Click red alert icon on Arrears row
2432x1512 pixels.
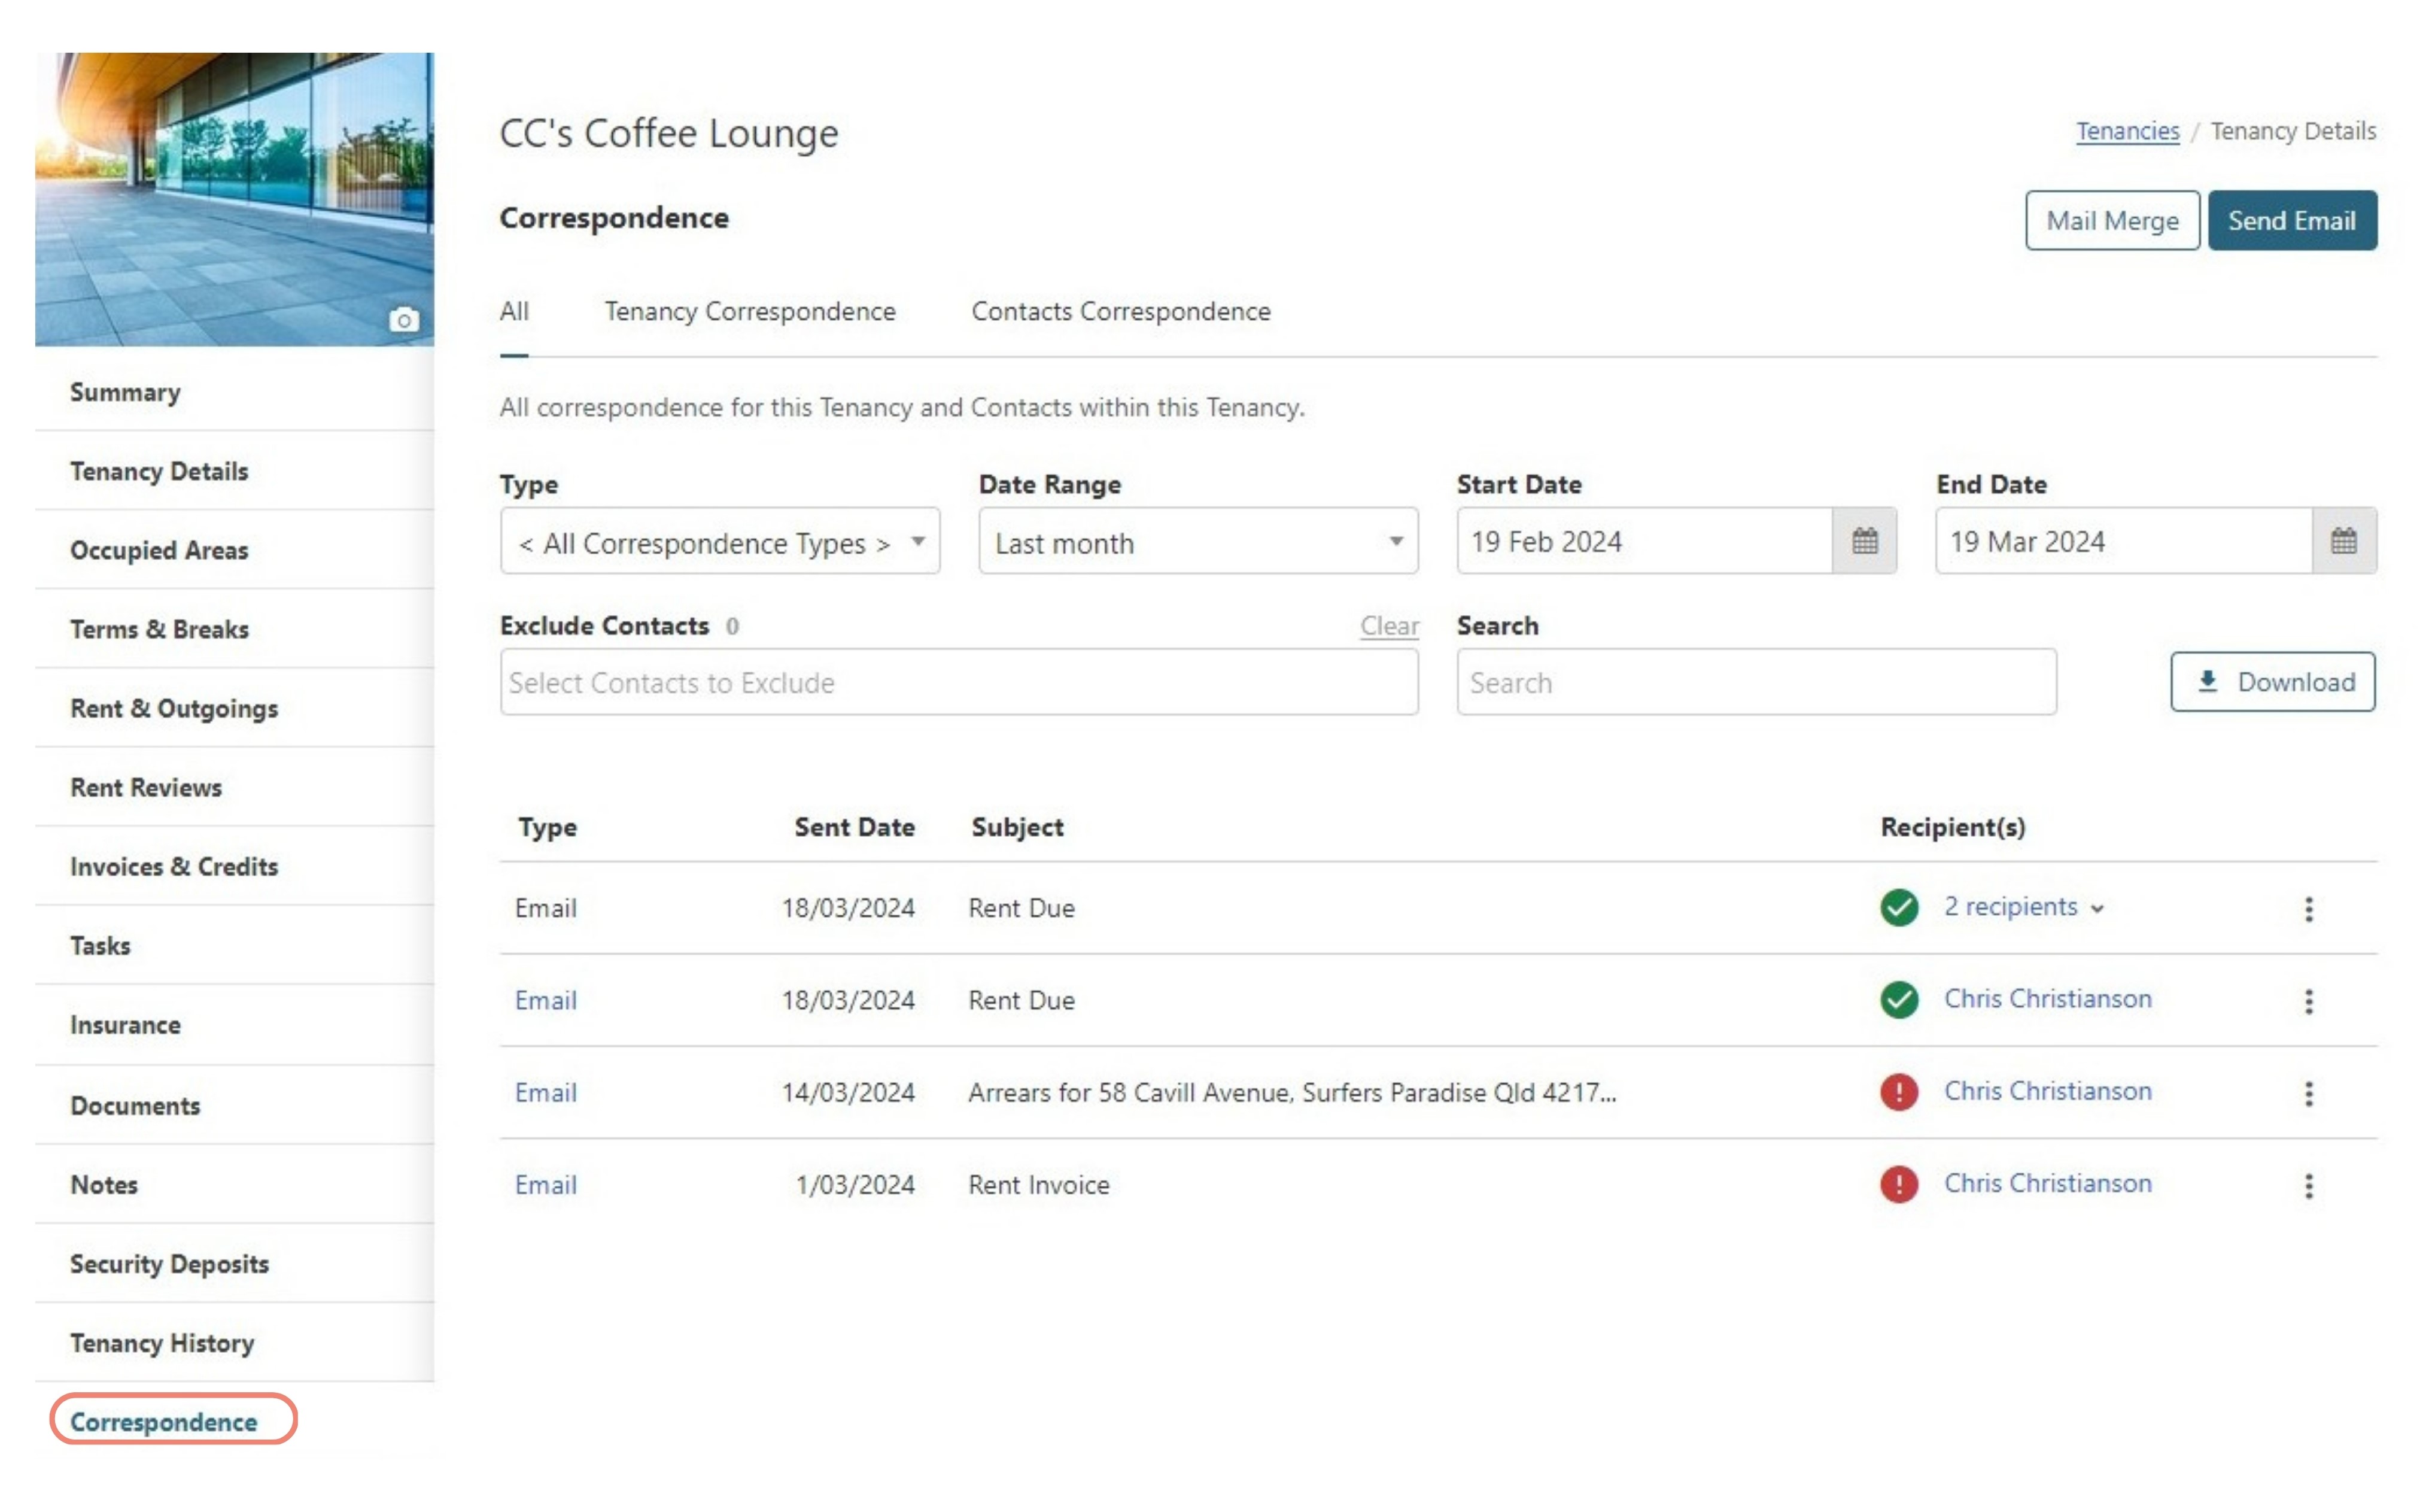[1899, 1093]
